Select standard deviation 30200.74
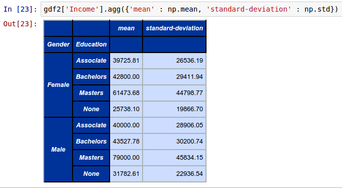The width and height of the screenshot is (342, 188). [x=175, y=142]
